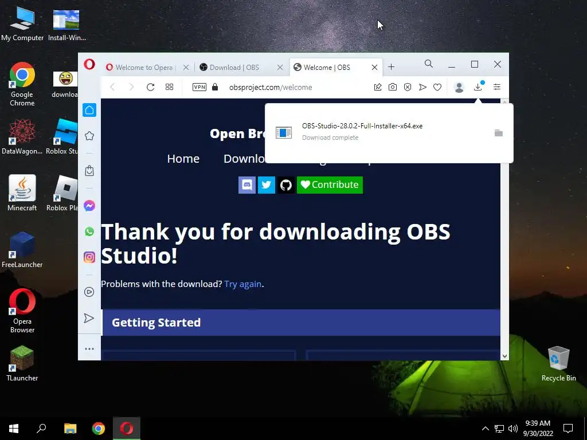The width and height of the screenshot is (587, 440).
Task: Open the Download nav link on OBS site
Action: point(244,159)
